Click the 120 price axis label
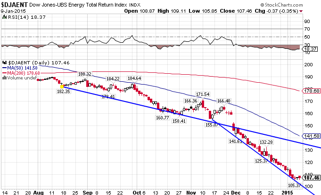Image resolution: width=321 pixels, height=195 pixels. click(x=309, y=163)
